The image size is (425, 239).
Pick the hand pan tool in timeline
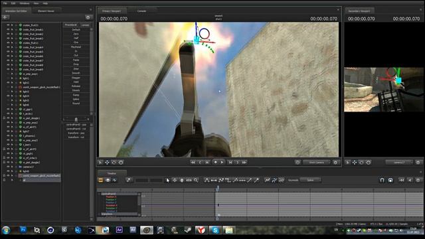[182, 180]
